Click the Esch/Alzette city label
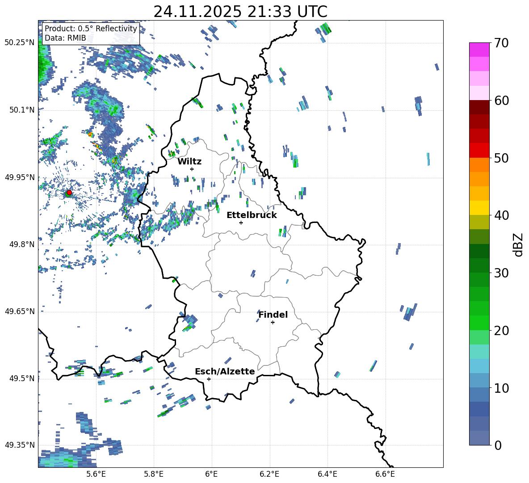 [x=225, y=371]
